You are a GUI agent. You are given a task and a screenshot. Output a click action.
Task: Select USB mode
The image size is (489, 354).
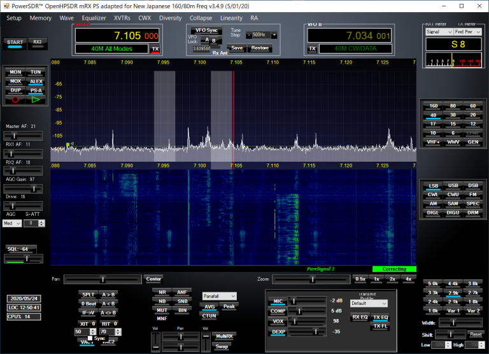pyautogui.click(x=453, y=185)
